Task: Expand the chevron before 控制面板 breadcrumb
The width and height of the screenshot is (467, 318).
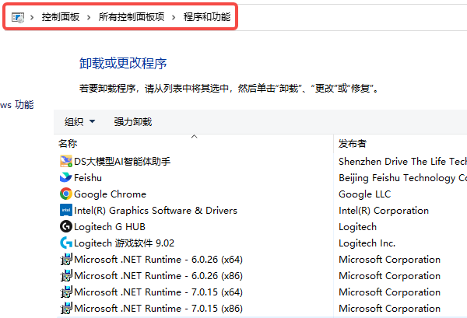Action: click(32, 17)
